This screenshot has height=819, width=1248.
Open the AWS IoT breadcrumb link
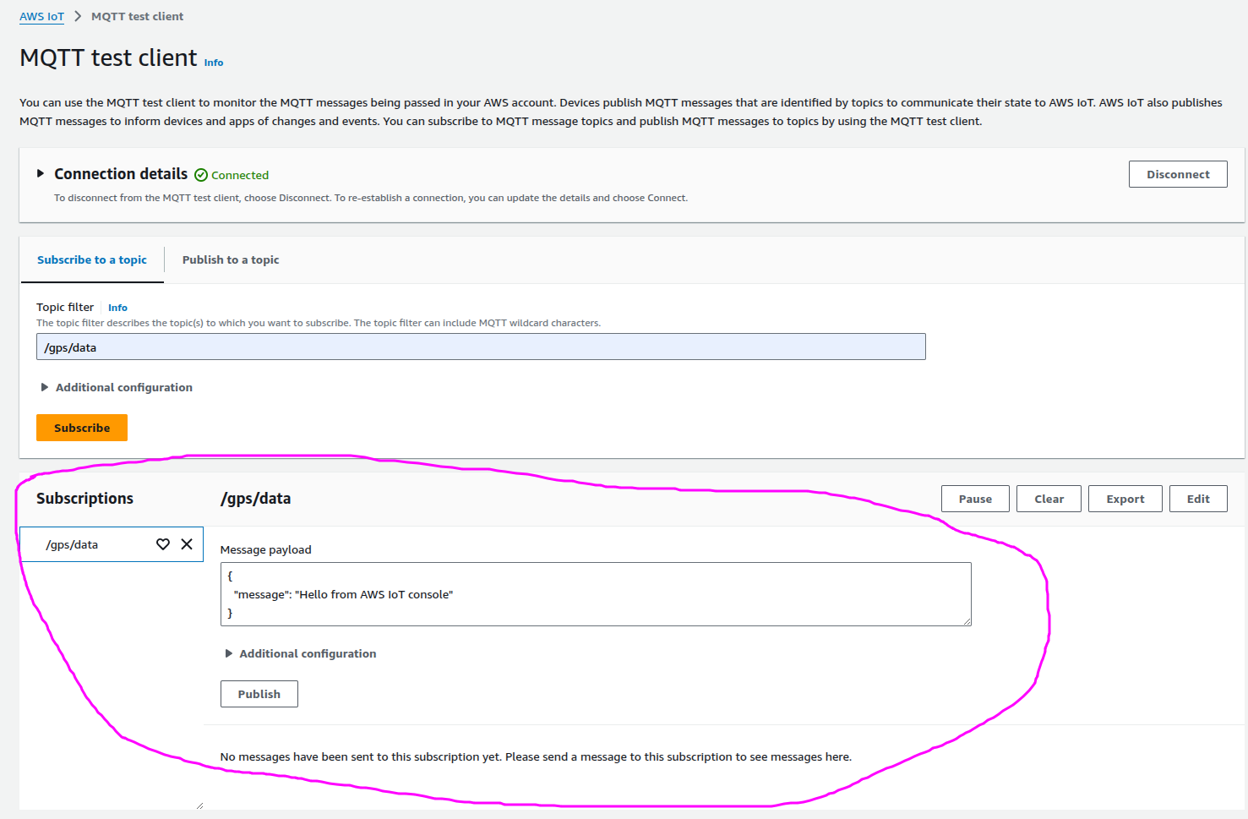(42, 16)
